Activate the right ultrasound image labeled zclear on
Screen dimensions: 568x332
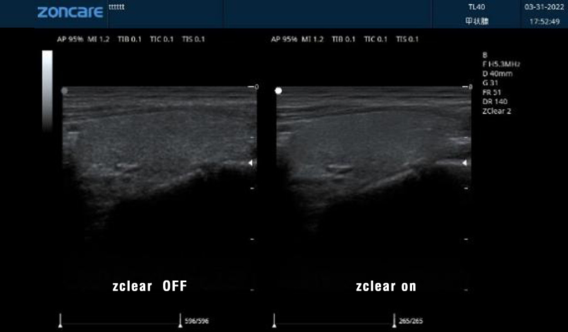point(372,166)
